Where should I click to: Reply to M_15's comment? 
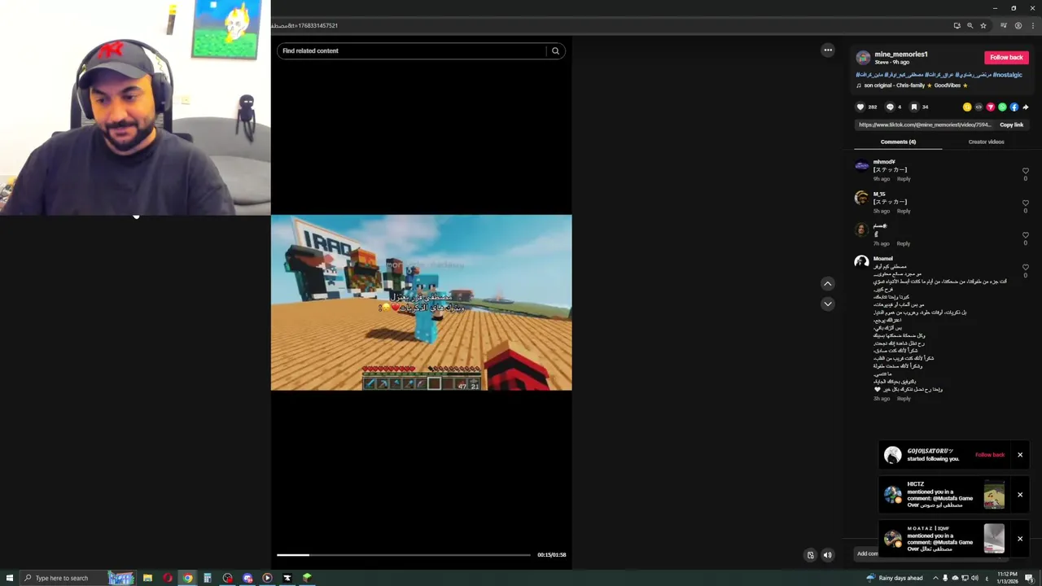[x=904, y=211]
